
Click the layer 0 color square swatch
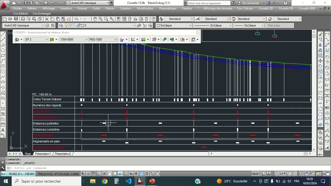pos(82,25)
